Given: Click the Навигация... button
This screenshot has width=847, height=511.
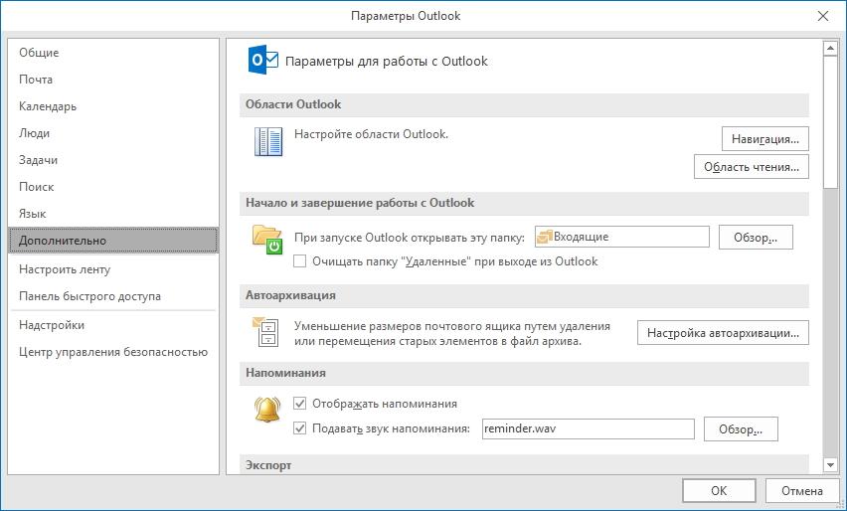Looking at the screenshot, I should pyautogui.click(x=764, y=139).
